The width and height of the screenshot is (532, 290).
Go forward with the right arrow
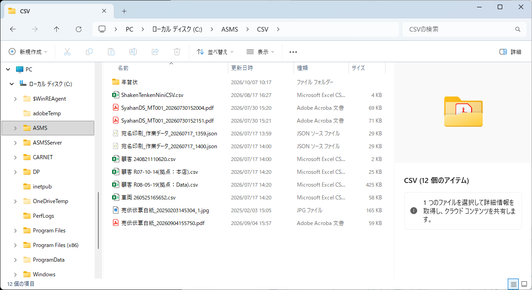tap(35, 29)
